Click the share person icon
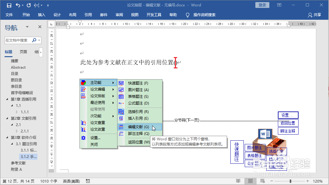 (310, 15)
